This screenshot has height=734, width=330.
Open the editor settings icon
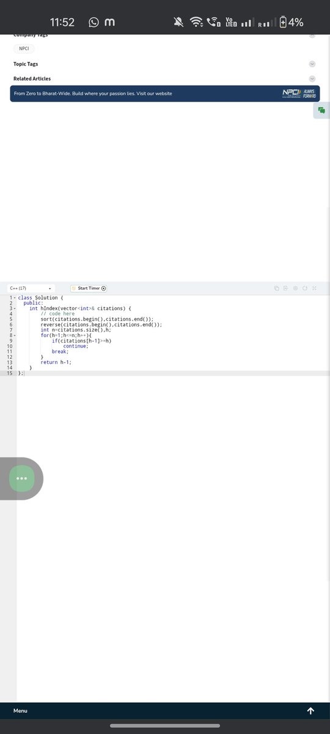(x=295, y=288)
